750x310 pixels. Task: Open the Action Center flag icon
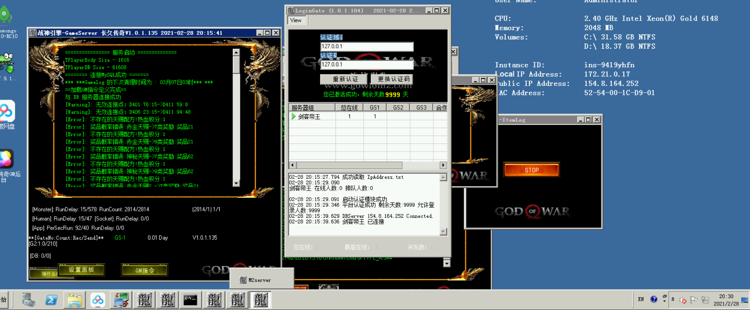(x=694, y=300)
